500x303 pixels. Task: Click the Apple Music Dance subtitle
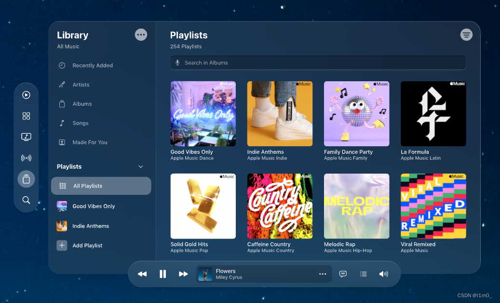tap(192, 158)
